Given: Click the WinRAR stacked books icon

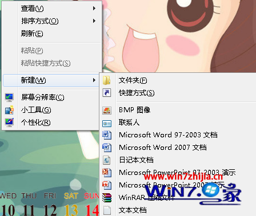Looking at the screenshot, I should [107, 198].
